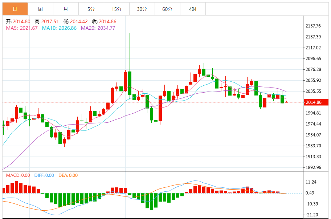Switch to the 周 weekly tab
This screenshot has height=219, width=331.
pyautogui.click(x=40, y=9)
